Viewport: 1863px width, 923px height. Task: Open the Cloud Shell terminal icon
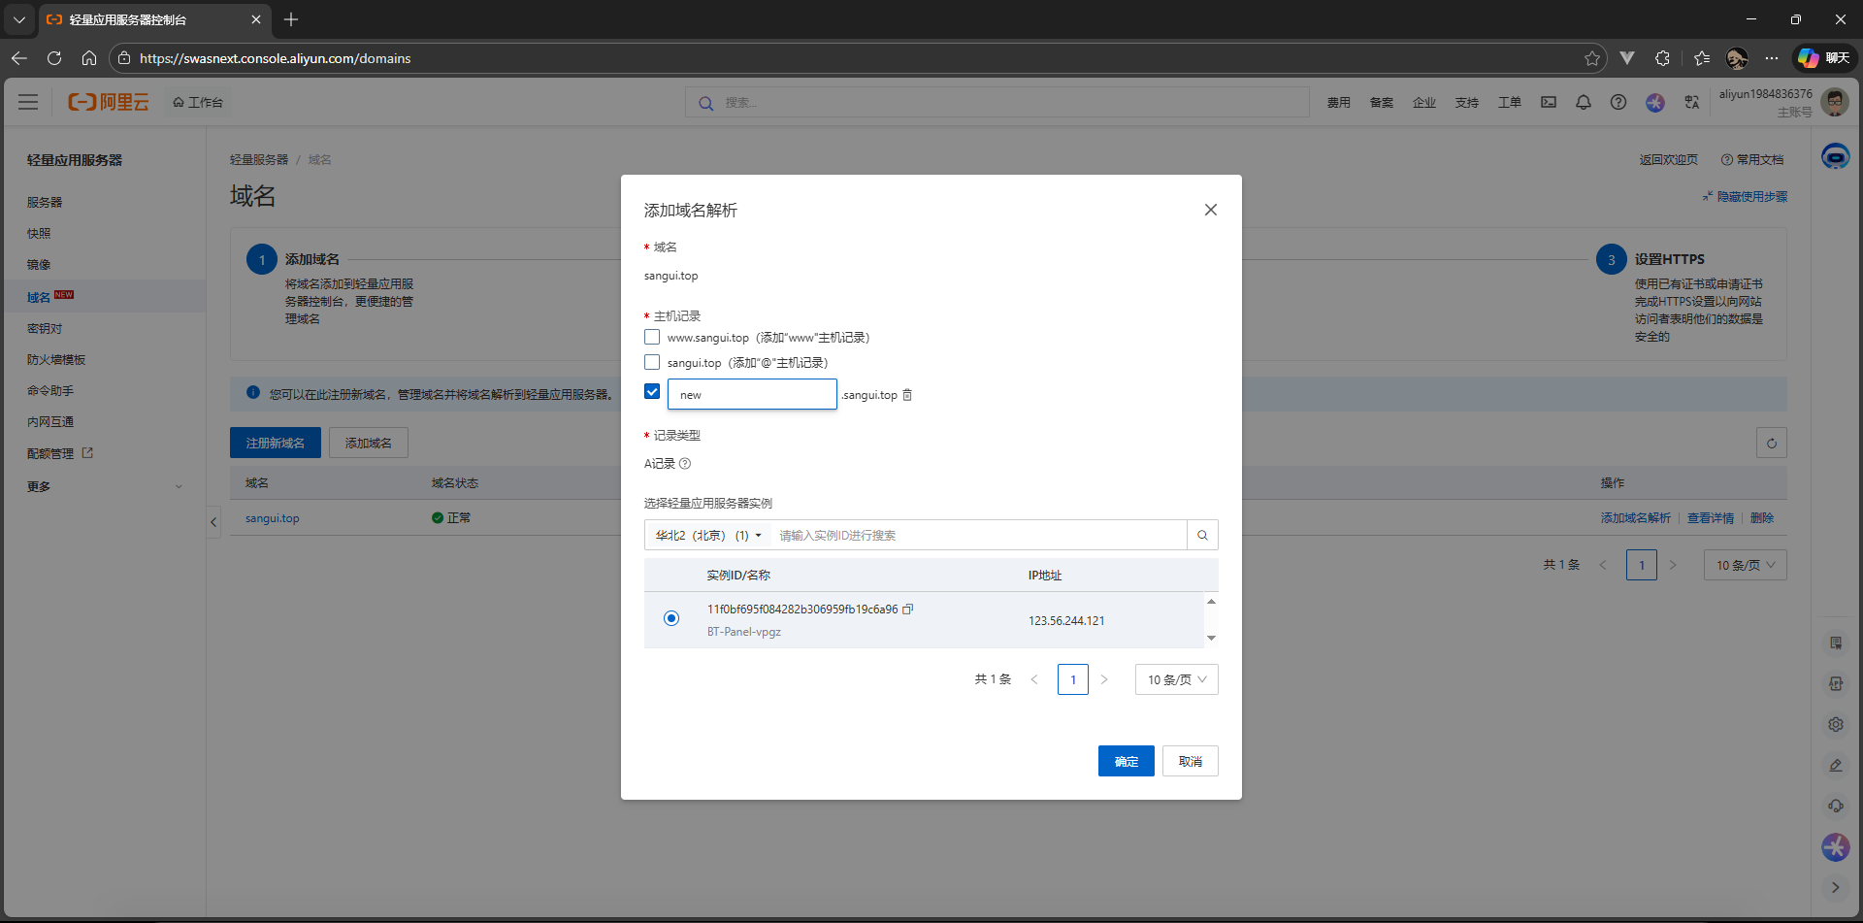(x=1549, y=103)
